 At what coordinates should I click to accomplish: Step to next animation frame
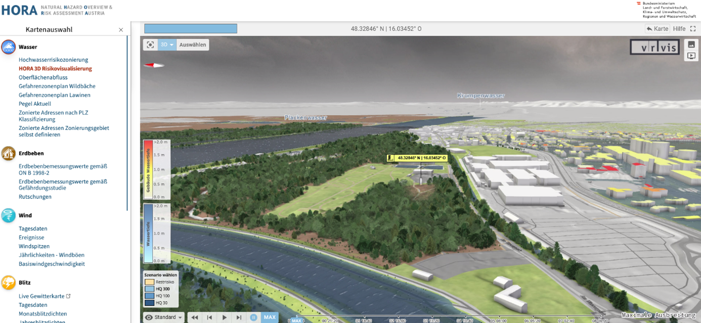pos(239,317)
